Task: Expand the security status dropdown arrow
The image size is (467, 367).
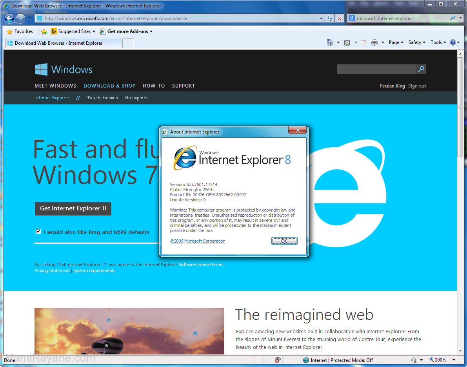Action: (x=421, y=360)
